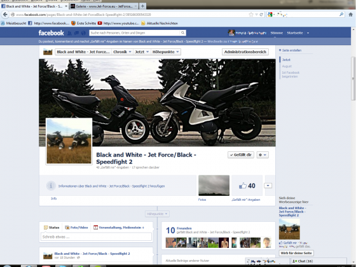
Task: Open a new browser tab with plus button
Action: tap(142, 6)
